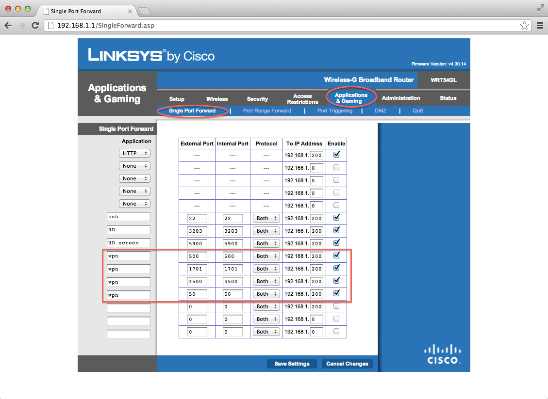Click the ssh application name field

point(129,217)
